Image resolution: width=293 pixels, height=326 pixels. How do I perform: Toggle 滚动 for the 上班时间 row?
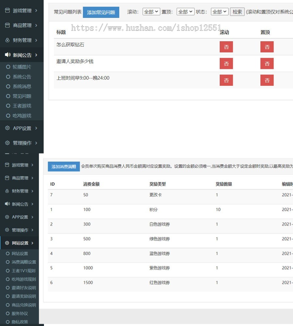point(226,80)
